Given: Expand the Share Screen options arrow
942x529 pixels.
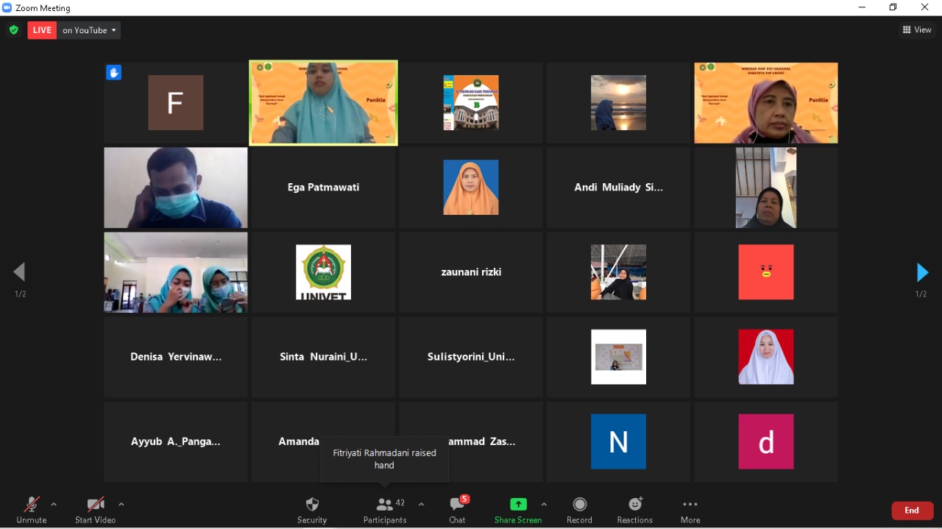Looking at the screenshot, I should pos(544,505).
